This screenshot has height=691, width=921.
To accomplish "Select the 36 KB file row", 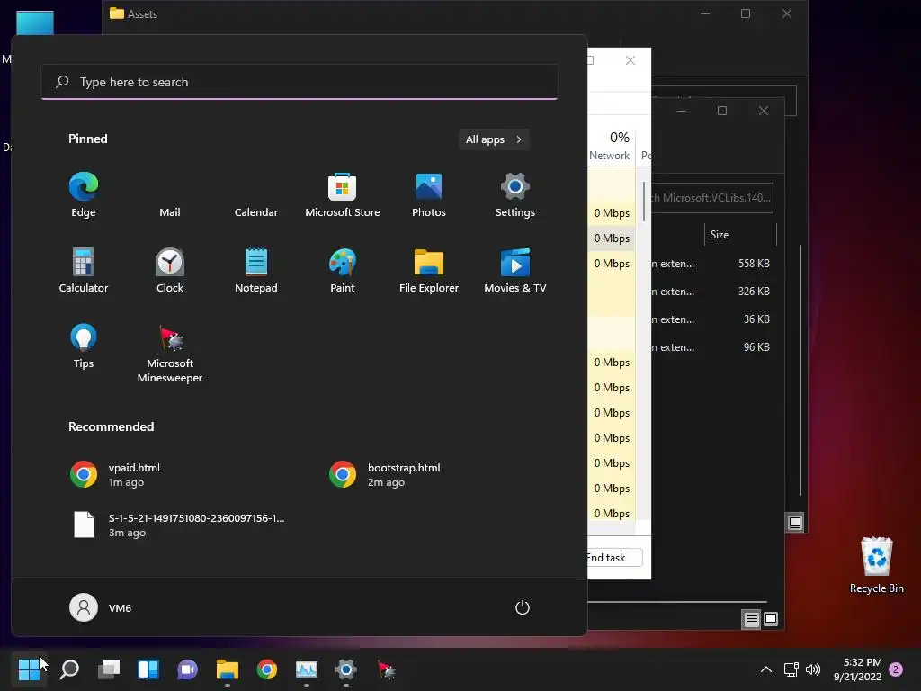I will (x=713, y=319).
